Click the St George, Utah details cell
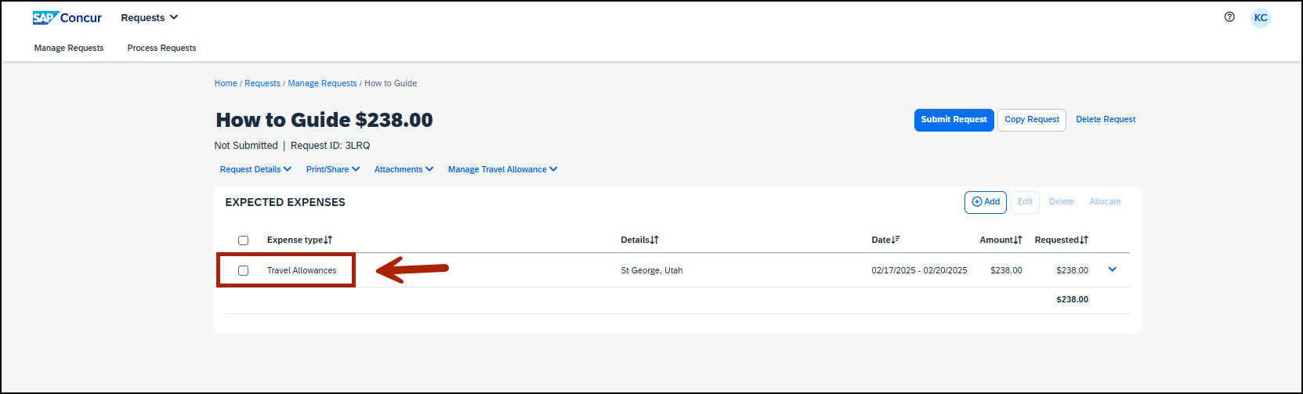 point(652,270)
